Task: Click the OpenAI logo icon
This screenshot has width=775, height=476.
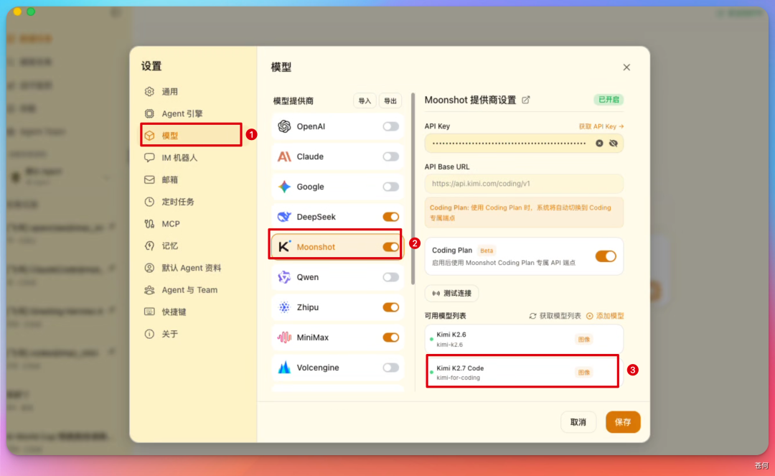Action: [284, 126]
